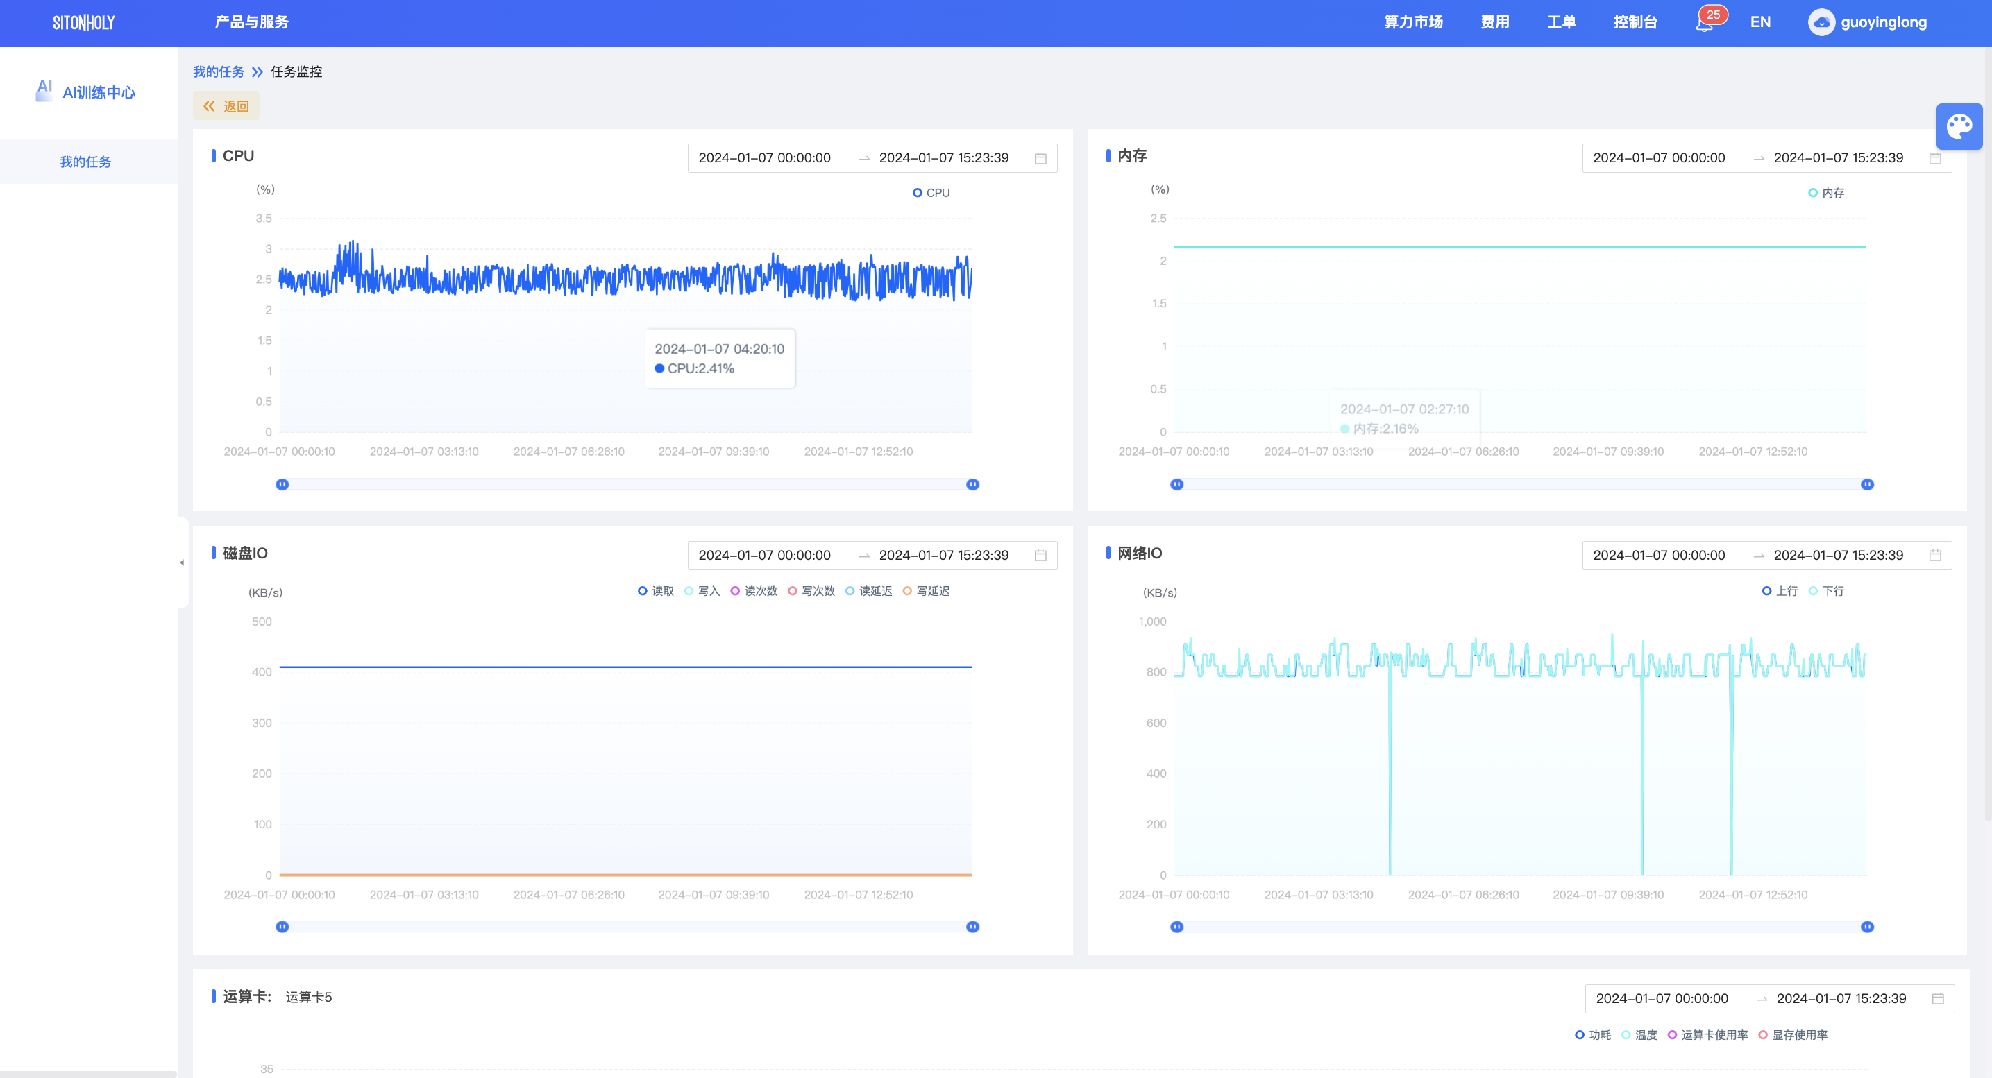Viewport: 1992px width, 1078px height.
Task: Toggle the 显存使用率 legend item
Action: [x=1793, y=1036]
